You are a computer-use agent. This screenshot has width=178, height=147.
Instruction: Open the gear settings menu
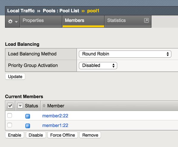pos(12,21)
